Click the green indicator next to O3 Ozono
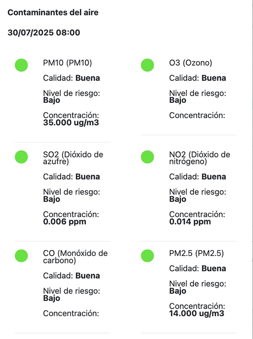Screen dimensions: 253x339 (147, 65)
